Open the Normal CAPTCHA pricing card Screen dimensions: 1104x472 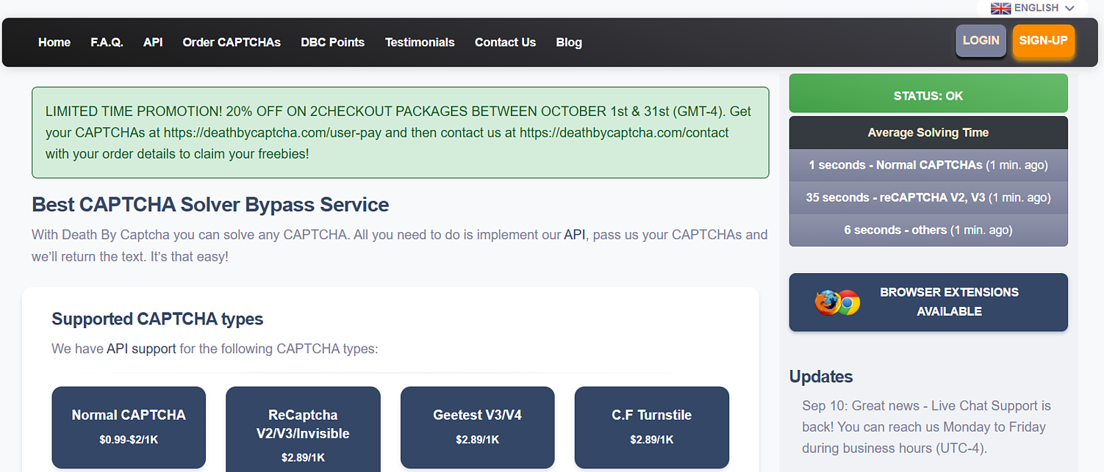pos(129,426)
